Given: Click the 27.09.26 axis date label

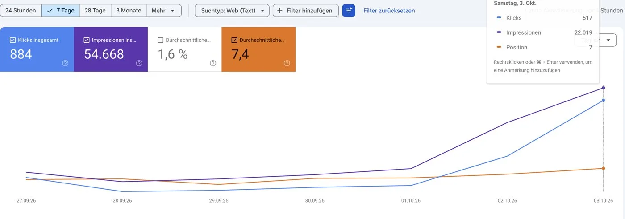Looking at the screenshot, I should [26, 201].
